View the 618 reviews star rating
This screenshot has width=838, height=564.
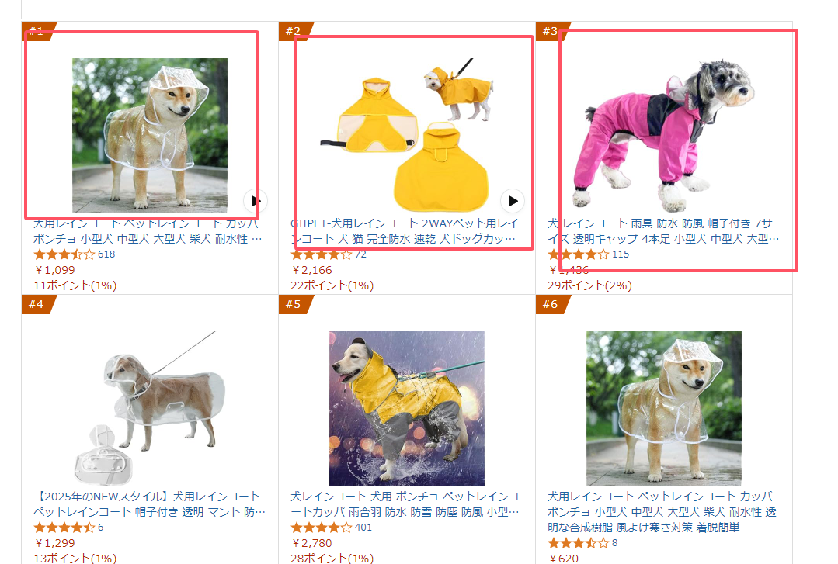[x=64, y=254]
